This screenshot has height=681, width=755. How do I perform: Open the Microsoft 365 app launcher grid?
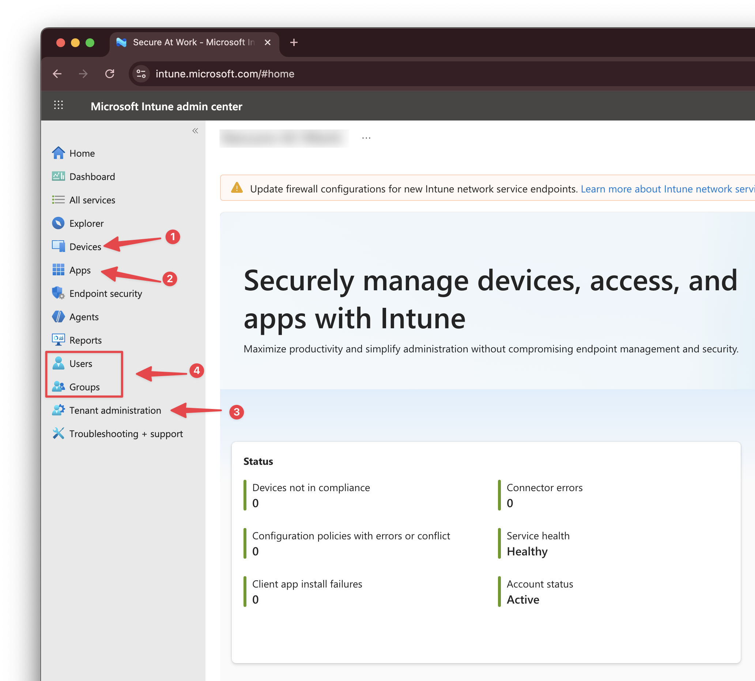[58, 106]
